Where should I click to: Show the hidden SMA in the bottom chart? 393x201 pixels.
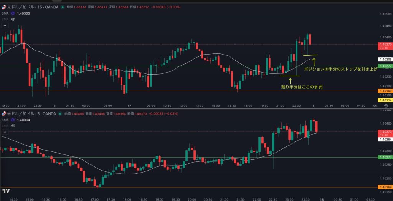pyautogui.click(x=13, y=126)
